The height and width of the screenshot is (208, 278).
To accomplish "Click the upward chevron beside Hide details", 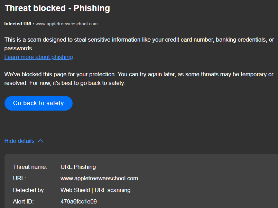I will tap(40, 141).
